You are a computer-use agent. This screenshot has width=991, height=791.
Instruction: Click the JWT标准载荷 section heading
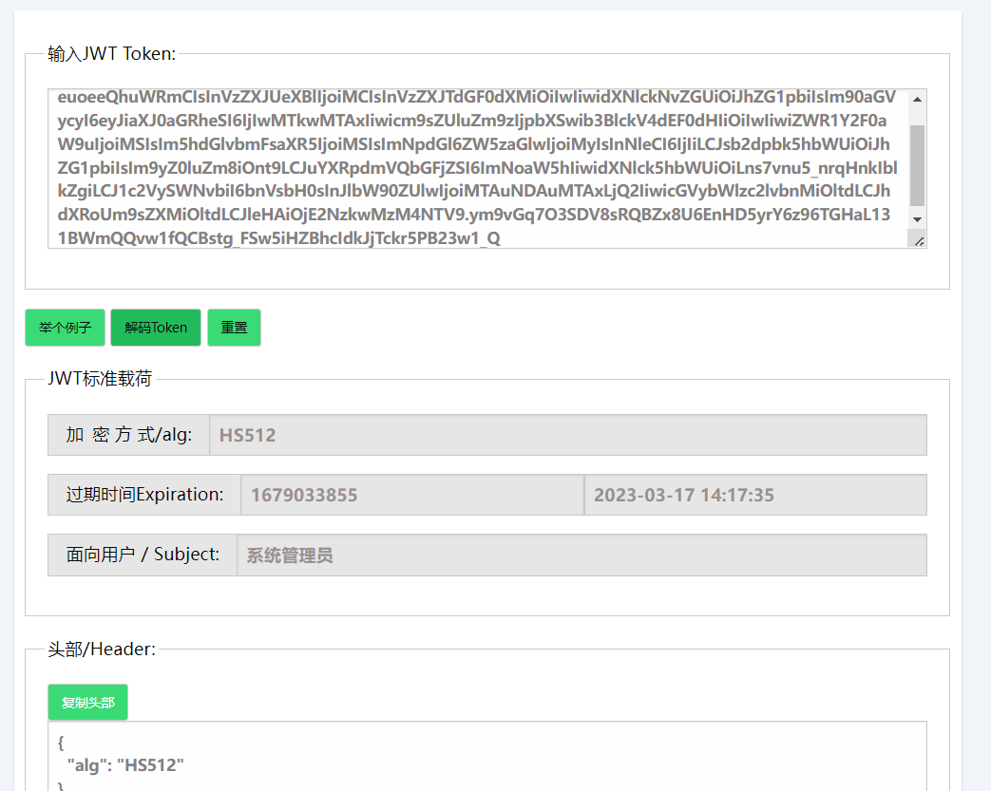coord(100,379)
